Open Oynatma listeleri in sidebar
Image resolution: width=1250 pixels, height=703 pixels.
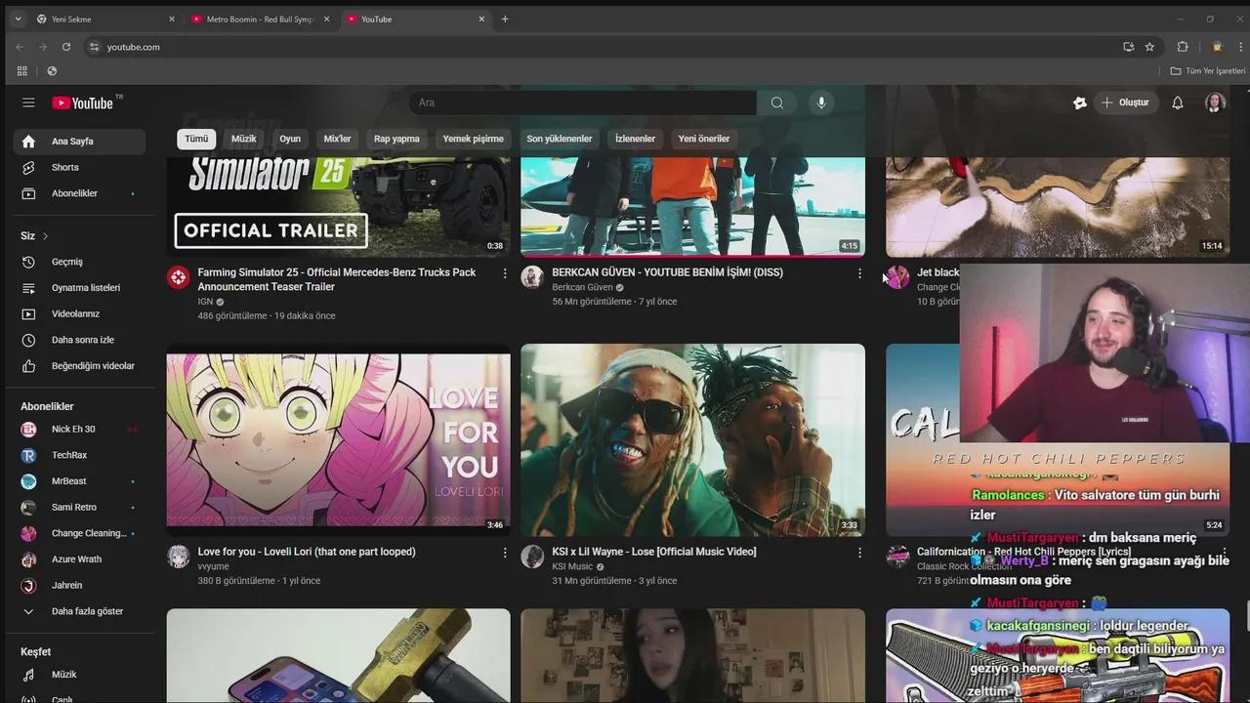click(x=79, y=288)
